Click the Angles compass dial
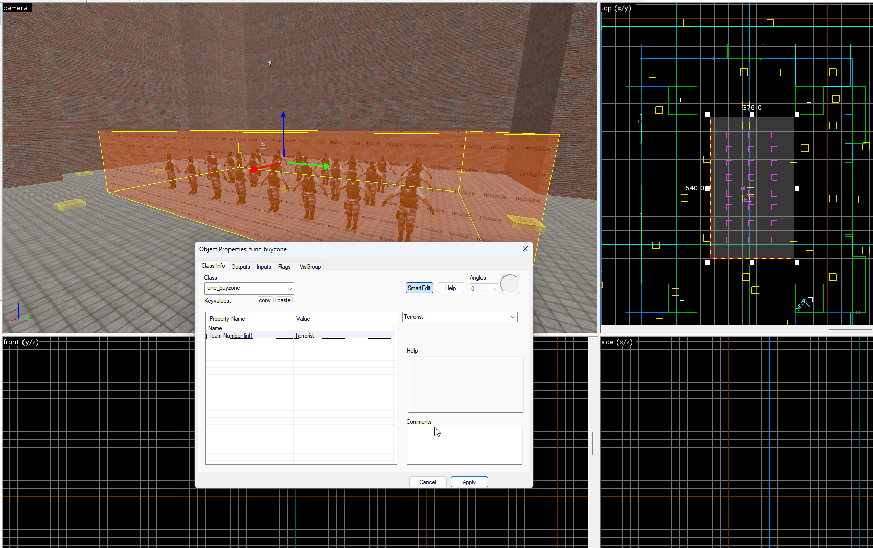 pyautogui.click(x=510, y=284)
